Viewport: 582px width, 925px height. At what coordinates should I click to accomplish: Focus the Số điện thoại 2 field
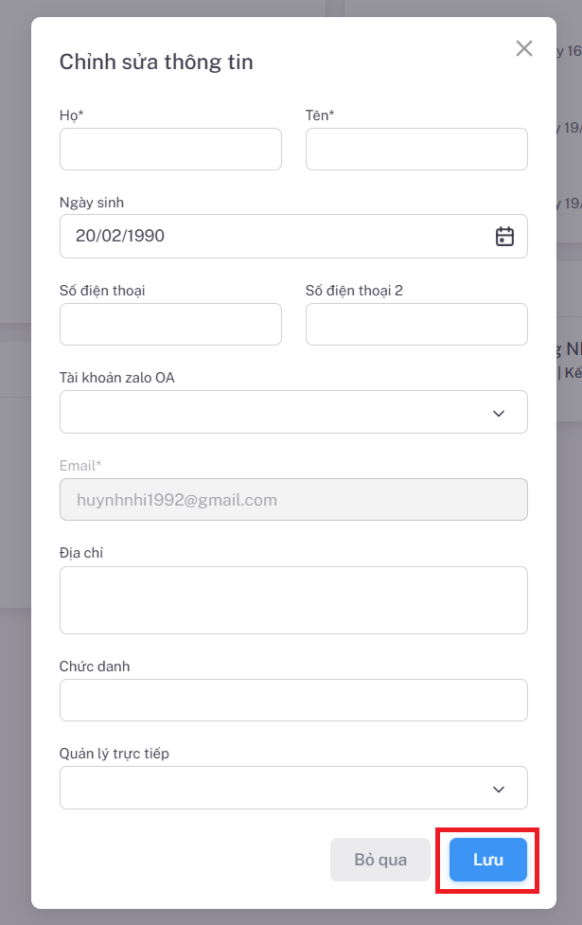point(416,325)
